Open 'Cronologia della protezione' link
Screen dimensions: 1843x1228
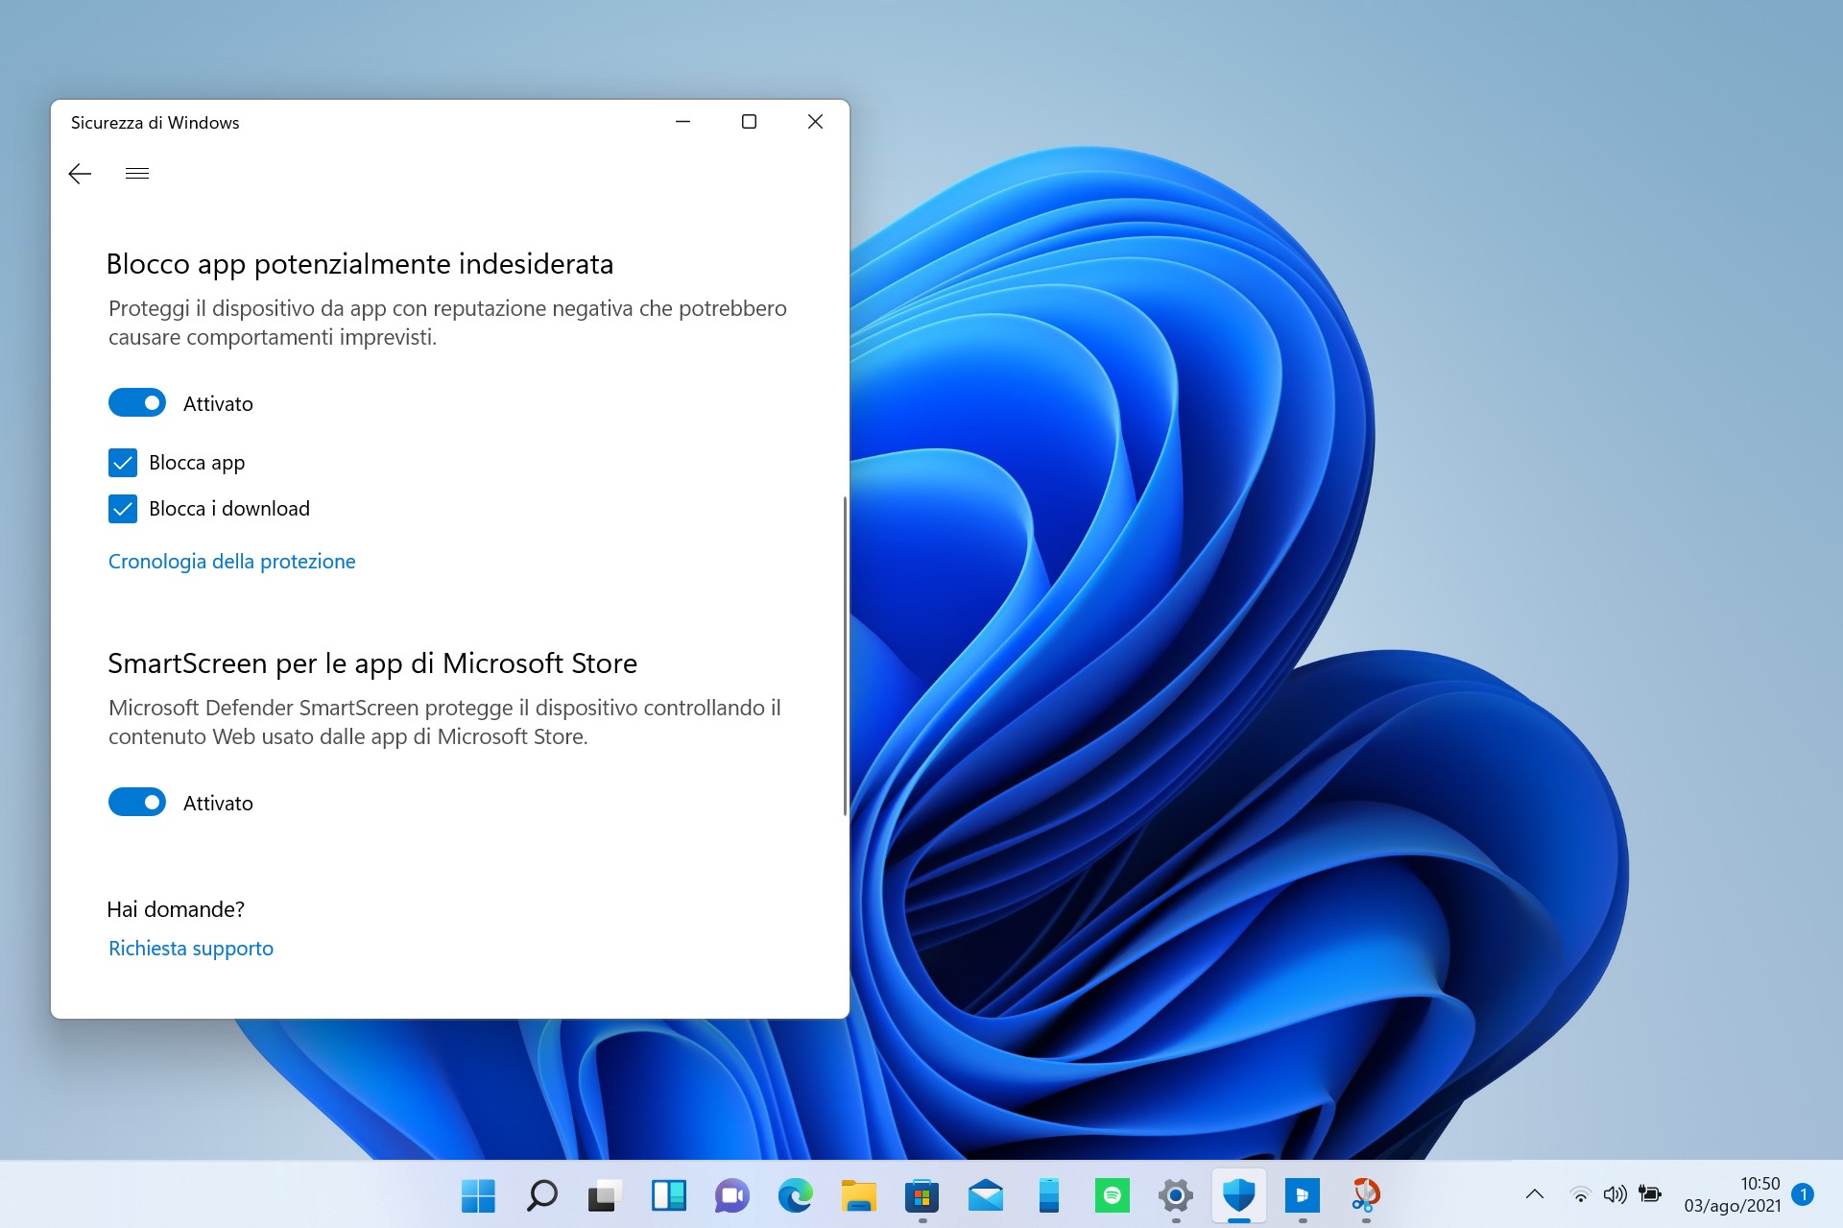(230, 561)
